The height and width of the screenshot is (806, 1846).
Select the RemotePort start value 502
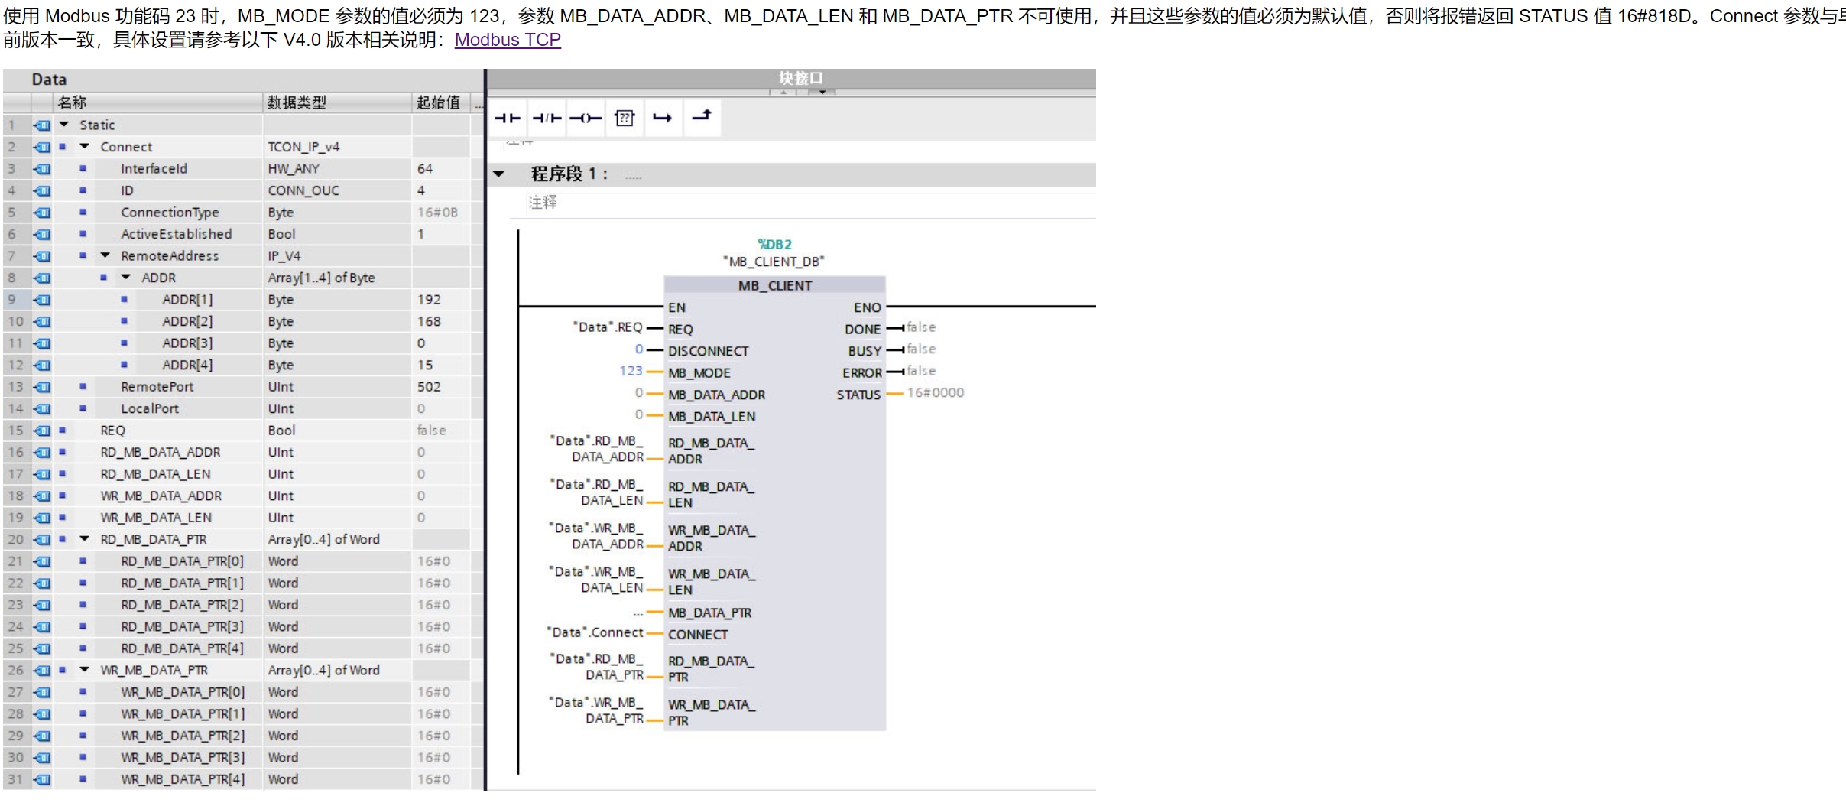pyautogui.click(x=429, y=387)
